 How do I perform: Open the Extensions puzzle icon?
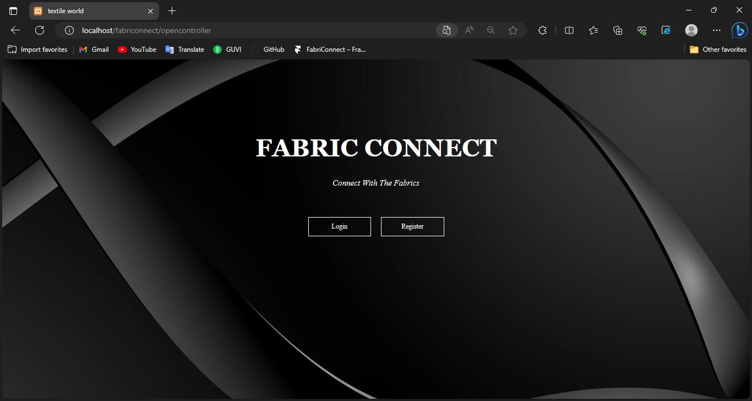pos(542,30)
